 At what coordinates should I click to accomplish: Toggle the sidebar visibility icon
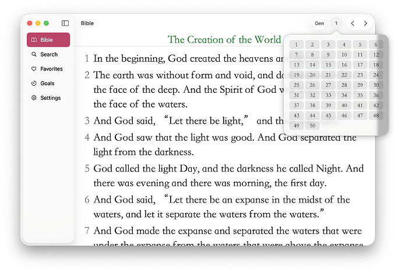(65, 23)
